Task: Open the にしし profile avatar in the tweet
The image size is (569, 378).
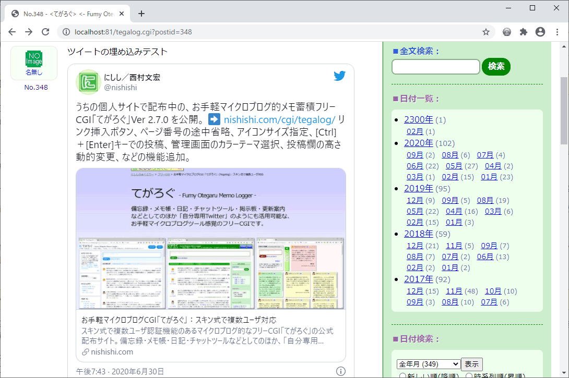Action: click(88, 82)
